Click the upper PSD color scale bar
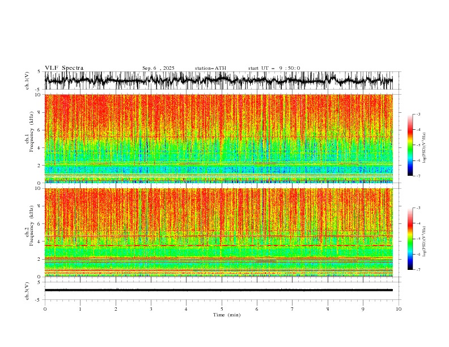 [410, 145]
